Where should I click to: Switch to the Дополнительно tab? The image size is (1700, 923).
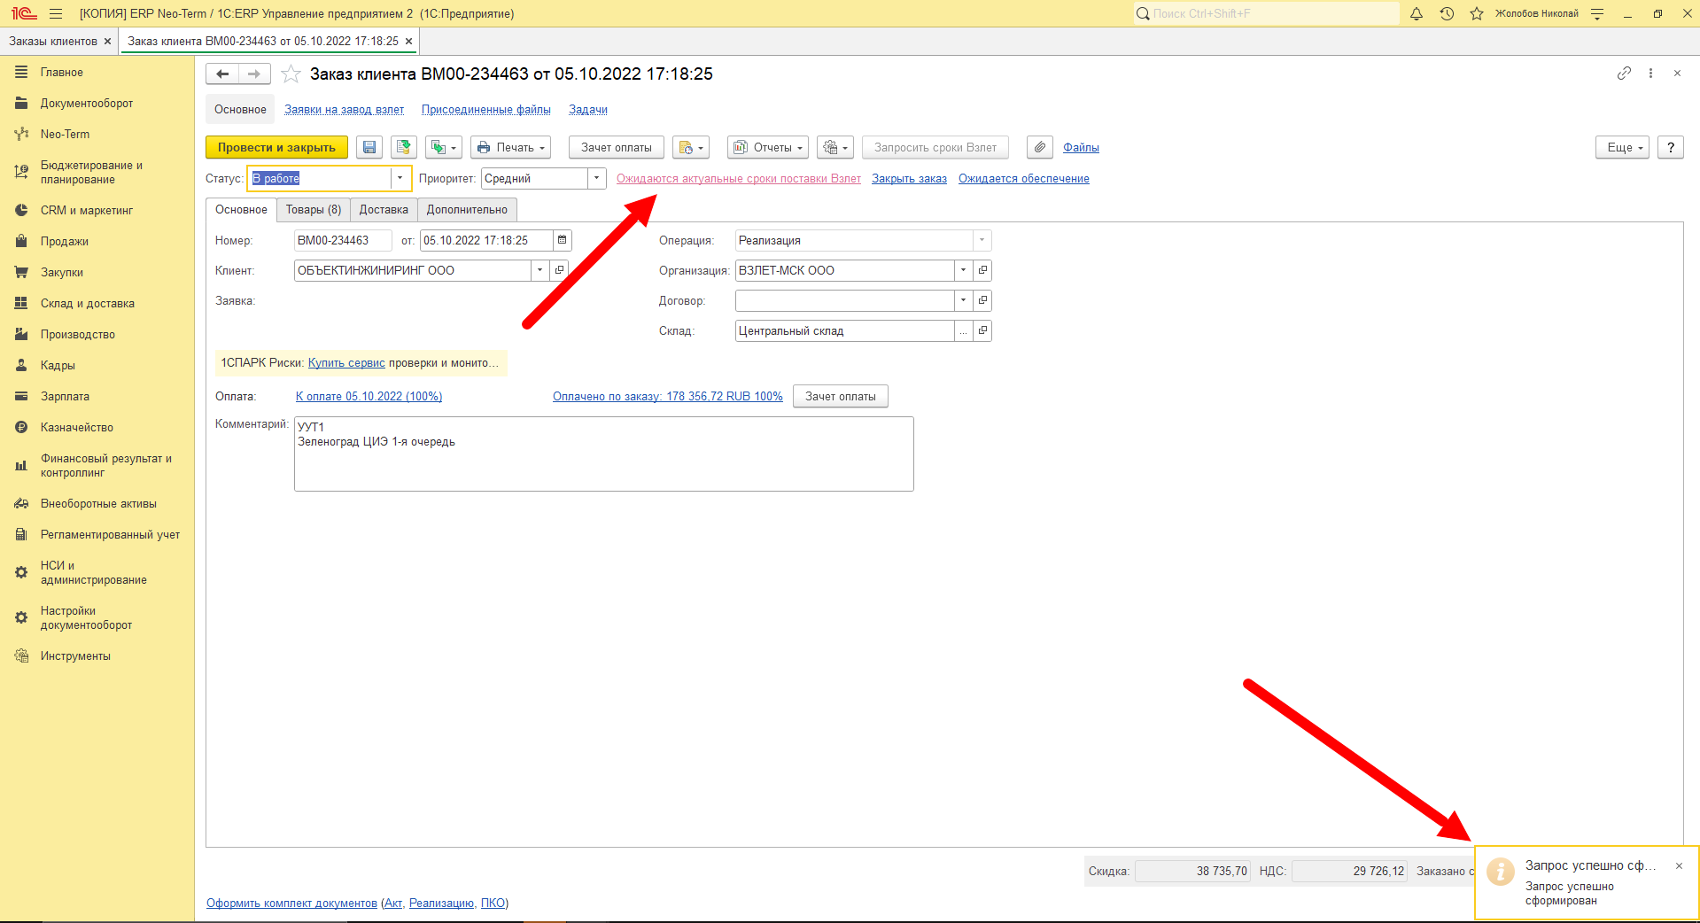click(x=467, y=210)
